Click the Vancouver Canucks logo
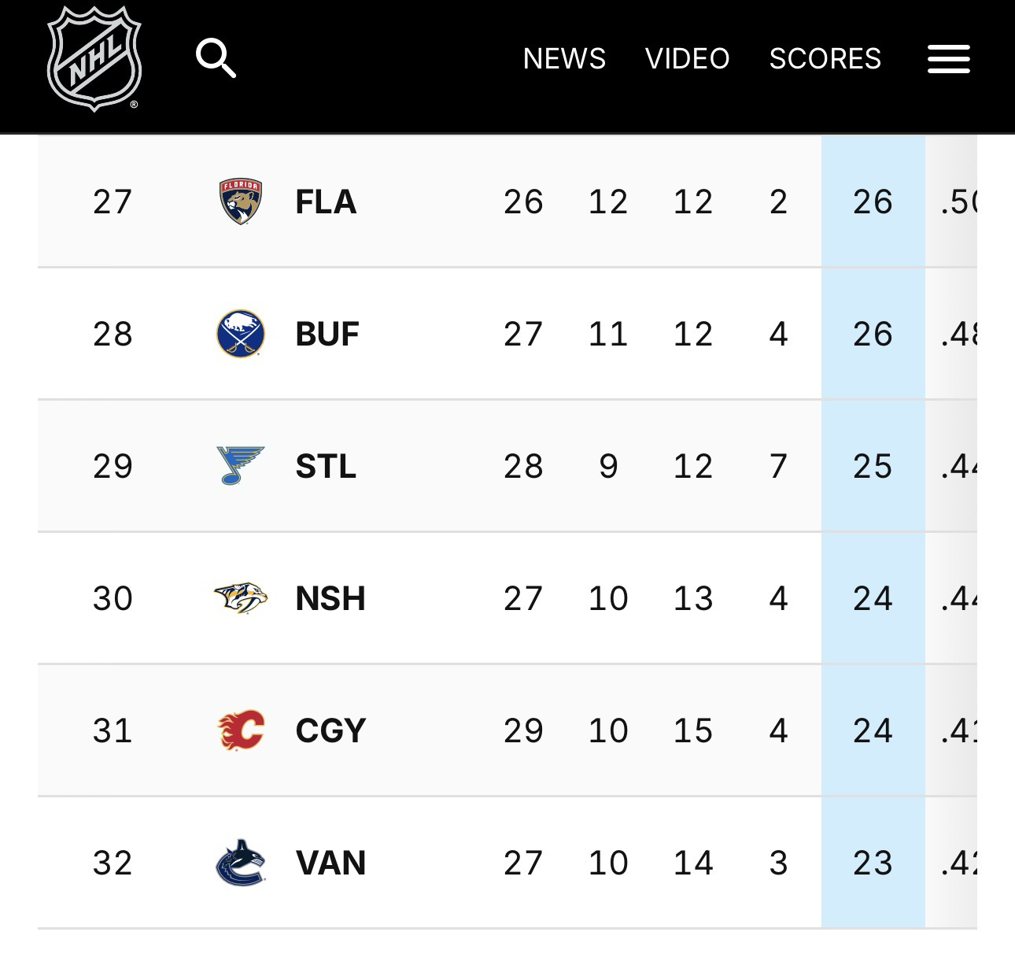Screen dimensions: 1015x954 click(240, 863)
